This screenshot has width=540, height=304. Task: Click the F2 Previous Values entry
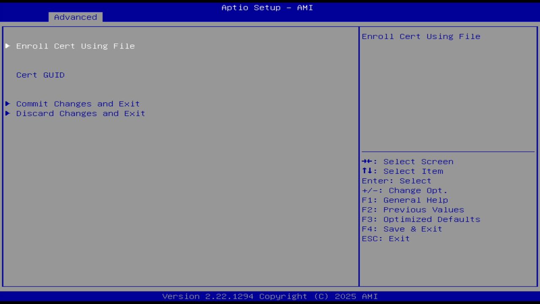(x=413, y=209)
